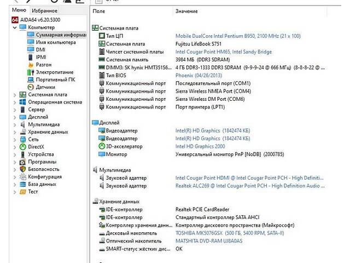Image resolution: width=350 pixels, height=263 pixels.
Task: Click the Хранение данных group header
Action: pos(116,202)
